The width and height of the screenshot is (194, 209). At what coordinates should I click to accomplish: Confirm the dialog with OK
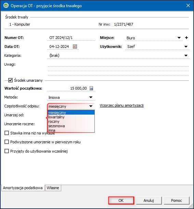(x=121, y=200)
